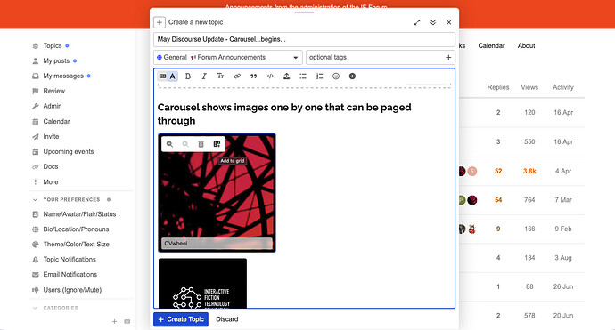Click the sidebar footer plus icon

[x=114, y=321]
